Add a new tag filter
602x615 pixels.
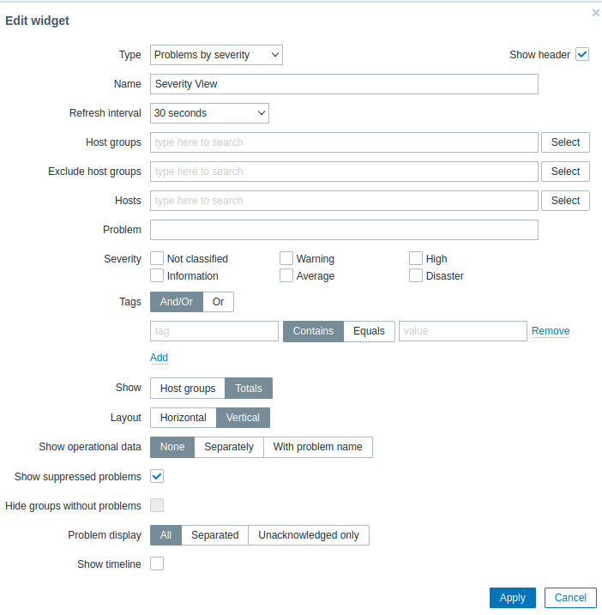point(160,358)
